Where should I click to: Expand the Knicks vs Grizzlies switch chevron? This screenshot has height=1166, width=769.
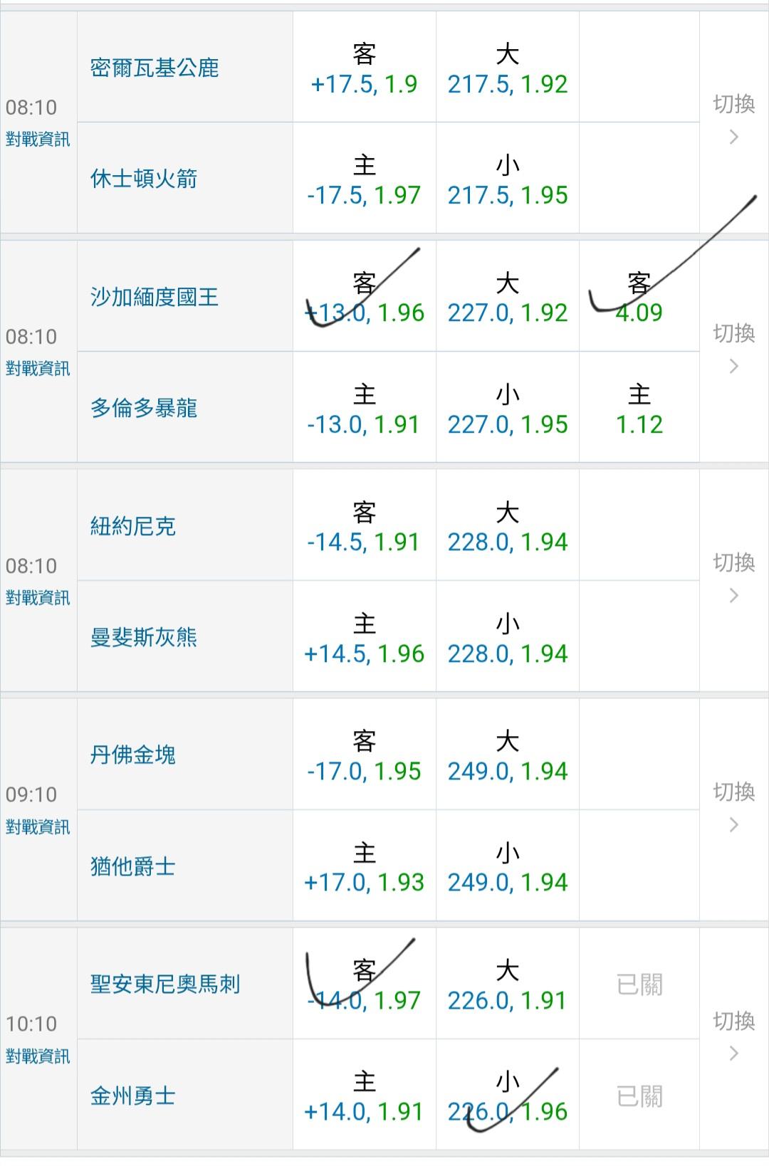(734, 596)
